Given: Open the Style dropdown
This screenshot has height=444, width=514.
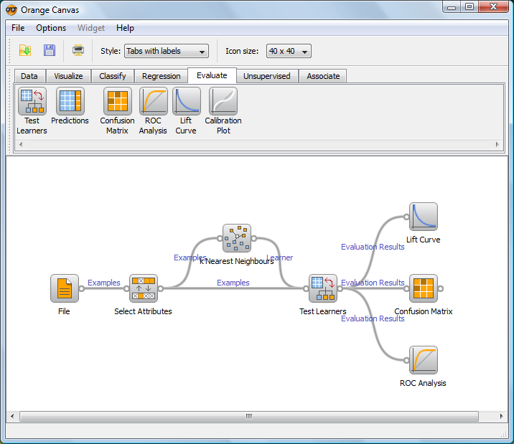Looking at the screenshot, I should [167, 51].
